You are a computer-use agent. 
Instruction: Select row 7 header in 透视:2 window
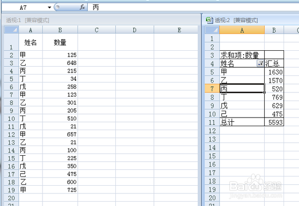click(x=212, y=89)
